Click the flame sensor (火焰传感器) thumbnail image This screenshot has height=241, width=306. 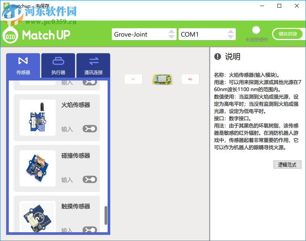pyautogui.click(x=37, y=118)
